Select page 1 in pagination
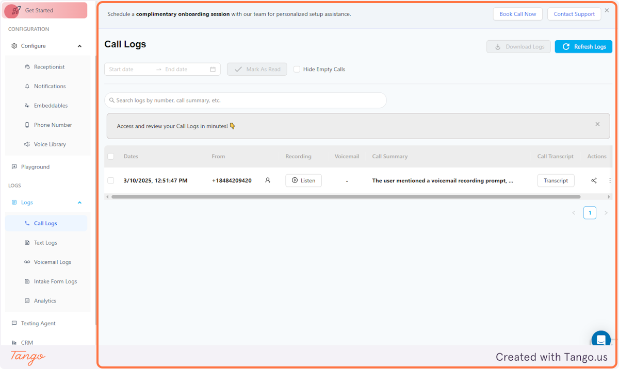The image size is (619, 369). (590, 213)
